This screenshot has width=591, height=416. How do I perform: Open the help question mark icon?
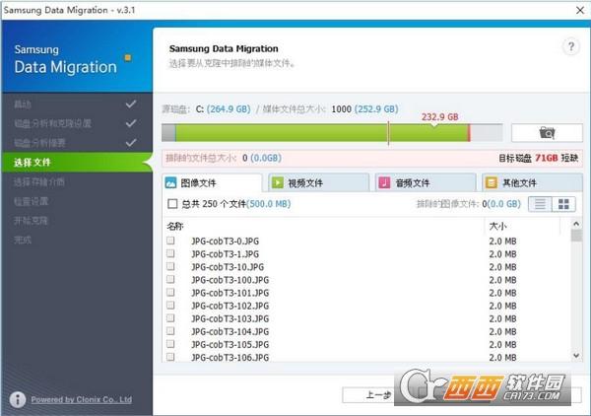coord(571,47)
